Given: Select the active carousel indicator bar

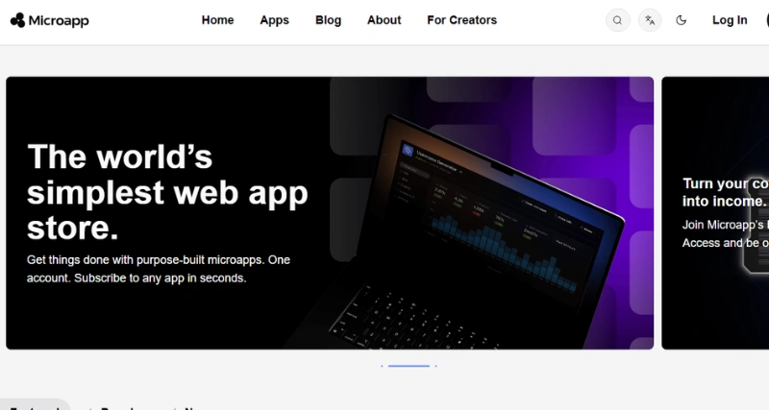Looking at the screenshot, I should click(409, 366).
